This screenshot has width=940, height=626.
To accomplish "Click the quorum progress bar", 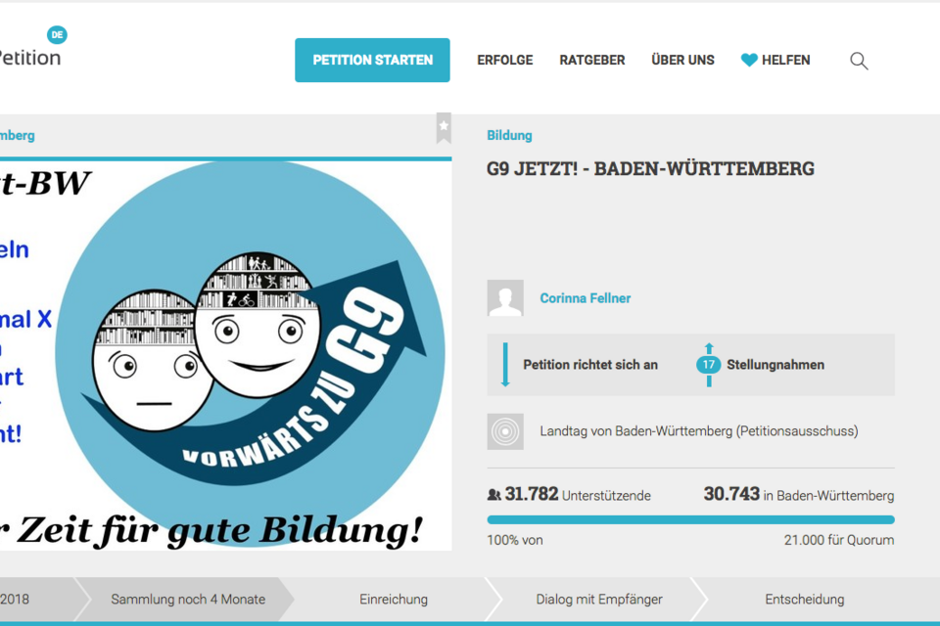I will [x=690, y=520].
